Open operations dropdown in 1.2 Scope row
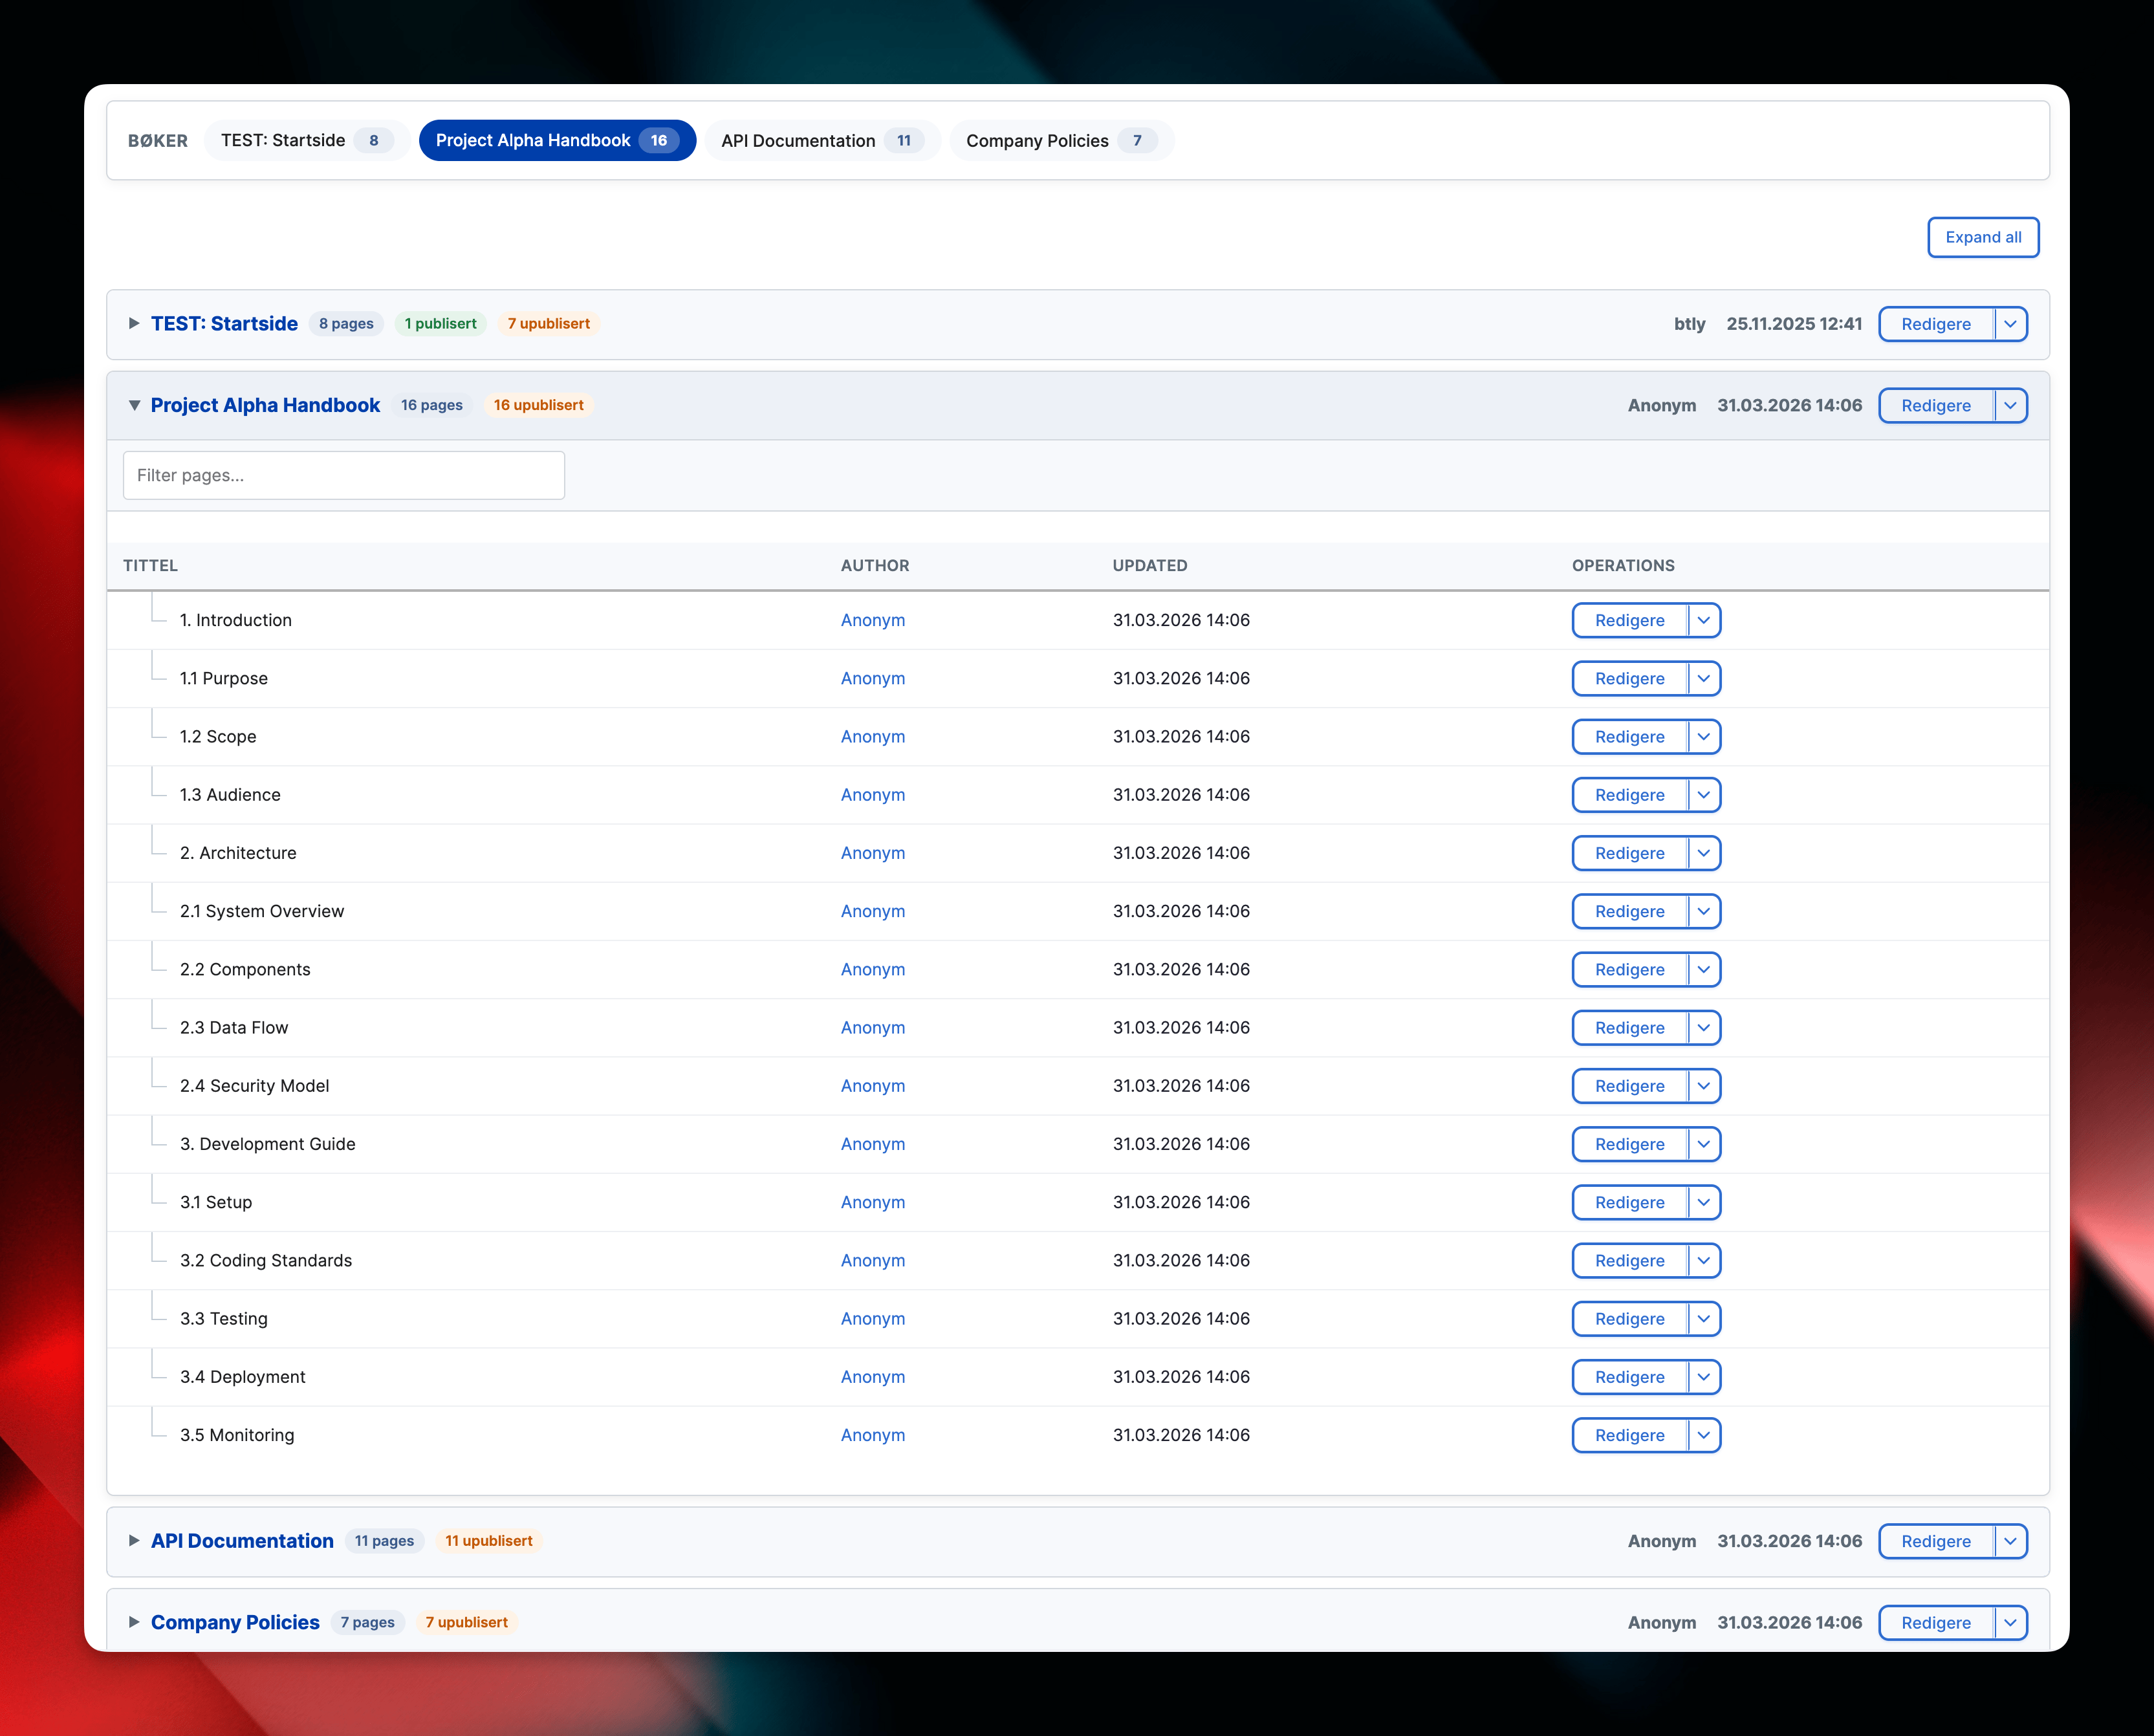The width and height of the screenshot is (2154, 1736). [1704, 736]
